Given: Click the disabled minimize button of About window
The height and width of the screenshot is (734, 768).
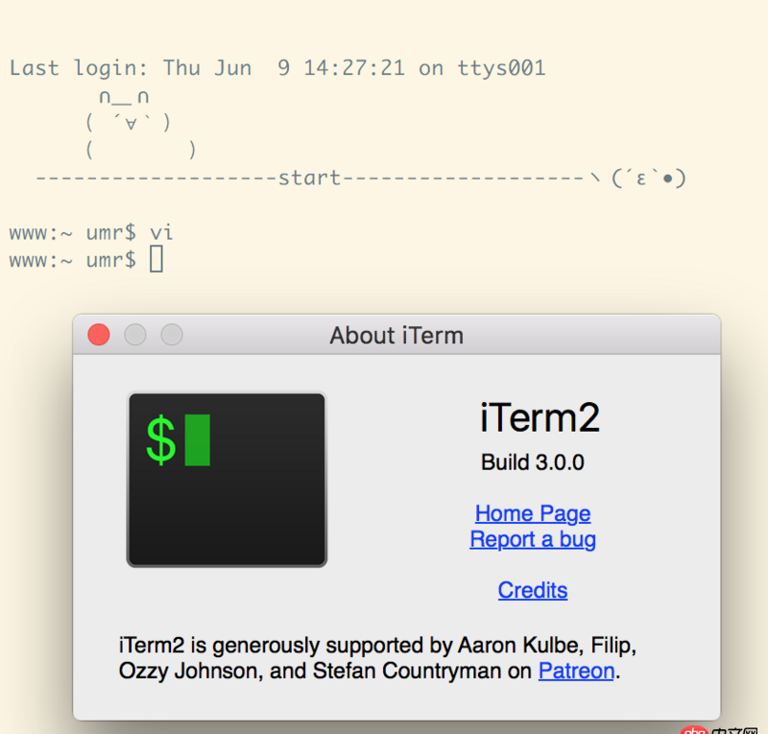Looking at the screenshot, I should point(135,335).
